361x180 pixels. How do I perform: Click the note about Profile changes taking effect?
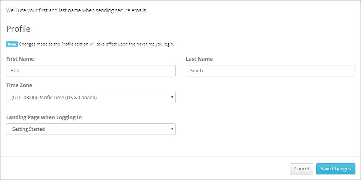coord(96,44)
